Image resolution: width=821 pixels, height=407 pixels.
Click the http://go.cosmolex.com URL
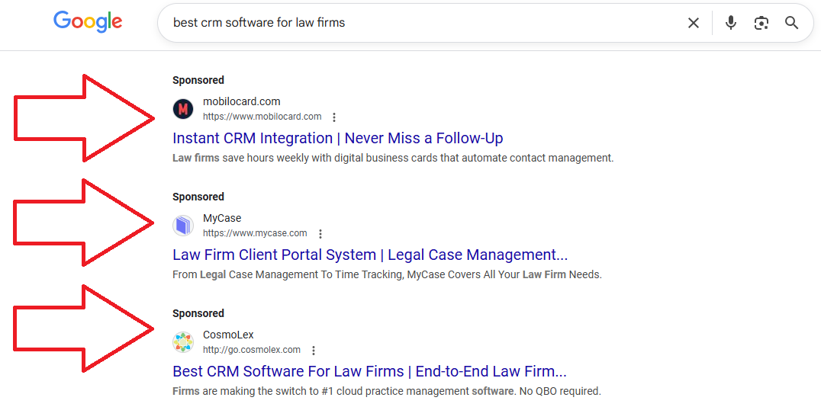coord(252,350)
